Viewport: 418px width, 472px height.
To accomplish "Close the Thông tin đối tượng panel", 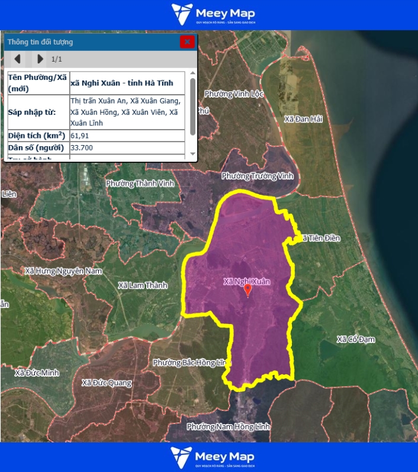I will coord(187,41).
